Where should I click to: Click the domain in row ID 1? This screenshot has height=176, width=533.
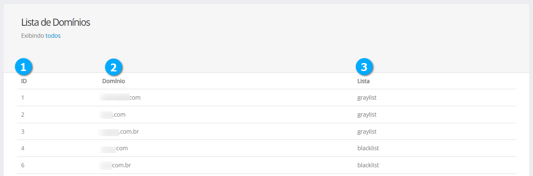[x=120, y=98]
